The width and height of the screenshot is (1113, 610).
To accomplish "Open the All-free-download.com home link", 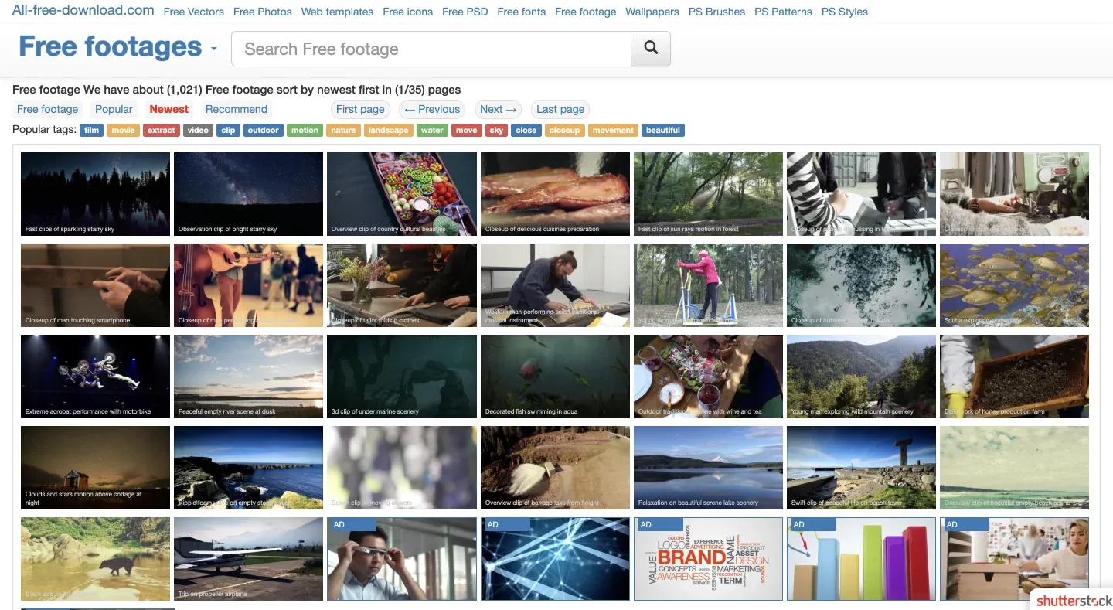I will coord(83,10).
